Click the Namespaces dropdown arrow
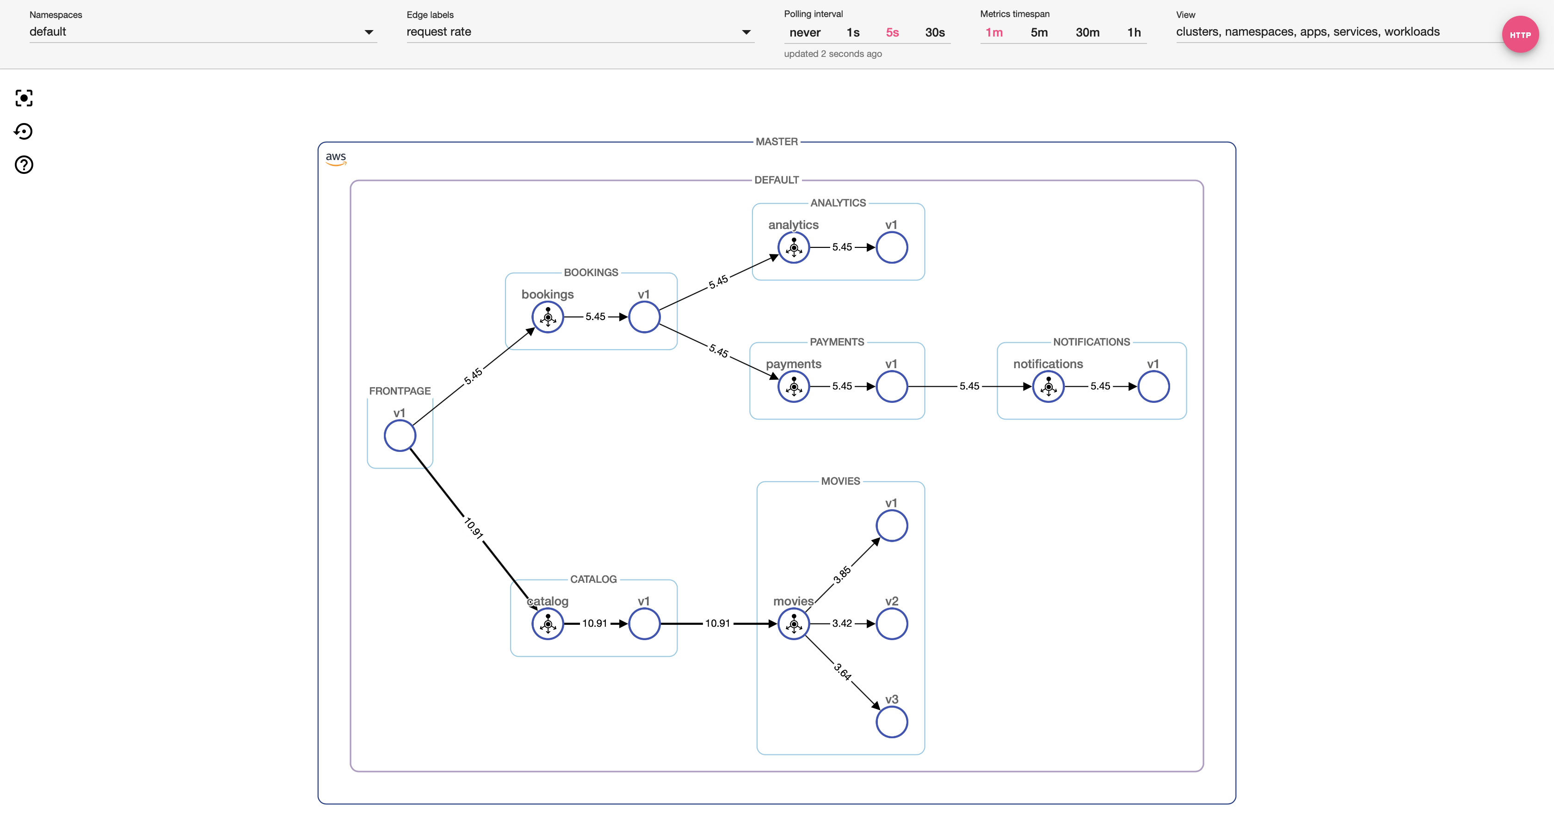Screen dimensions: 1554x827 (369, 32)
